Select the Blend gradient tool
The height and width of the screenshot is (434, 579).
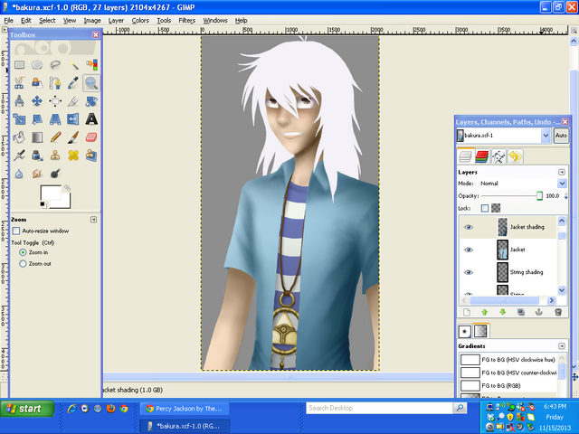pos(37,137)
